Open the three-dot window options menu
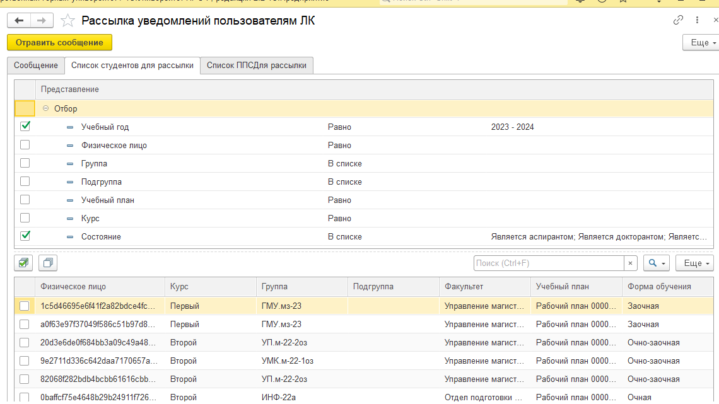 point(697,20)
